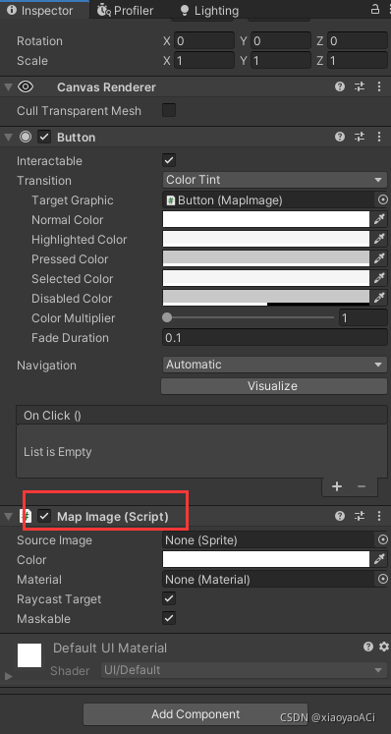Uncheck Maskable checkbox

coord(169,618)
